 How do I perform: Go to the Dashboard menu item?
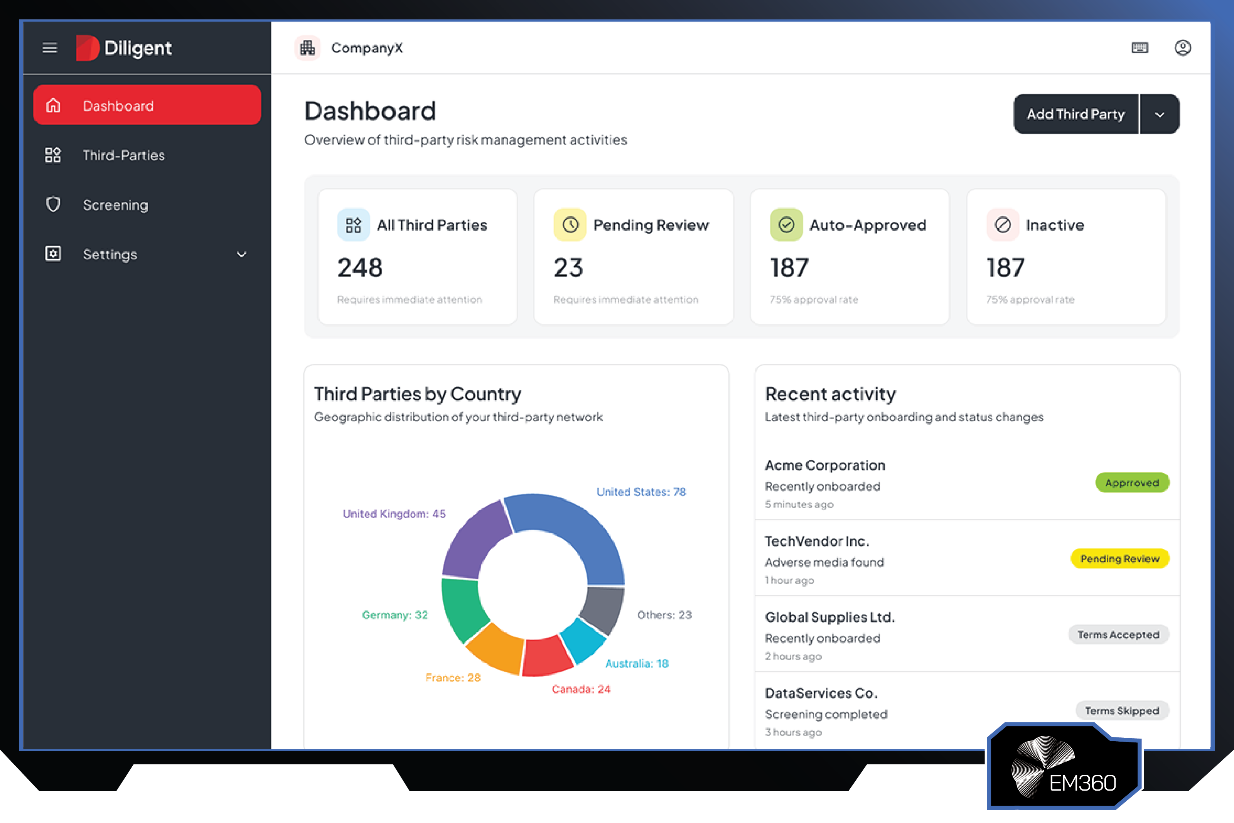click(147, 106)
